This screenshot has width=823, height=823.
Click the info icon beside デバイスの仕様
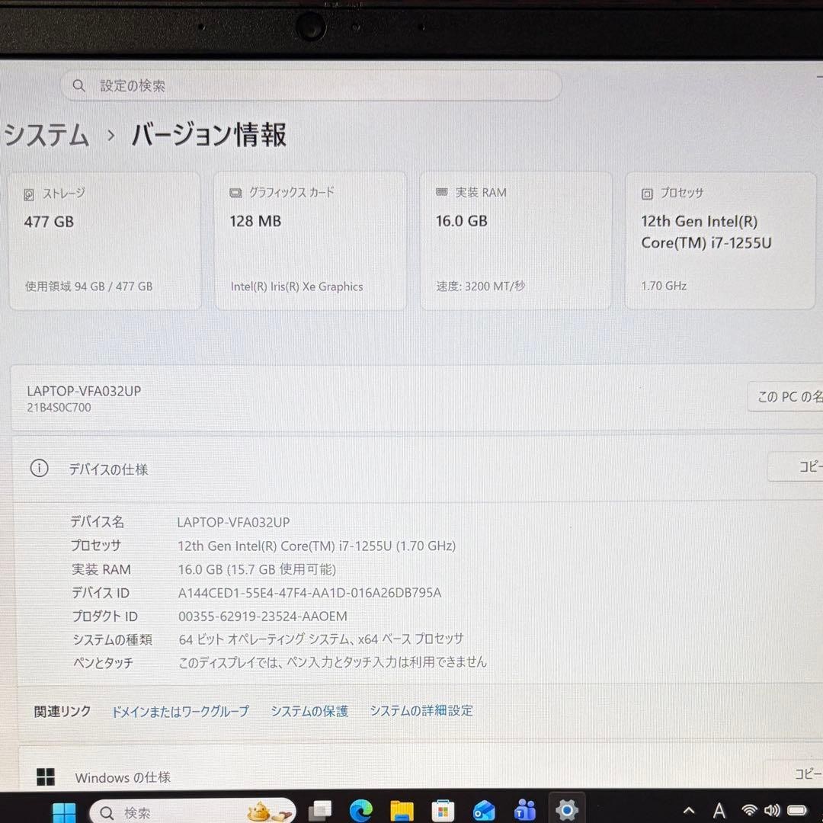(x=40, y=468)
